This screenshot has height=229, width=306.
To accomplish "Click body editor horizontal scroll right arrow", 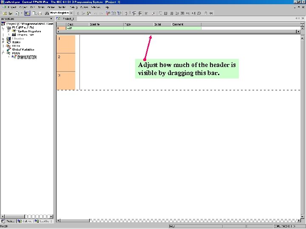I will coord(299,221).
